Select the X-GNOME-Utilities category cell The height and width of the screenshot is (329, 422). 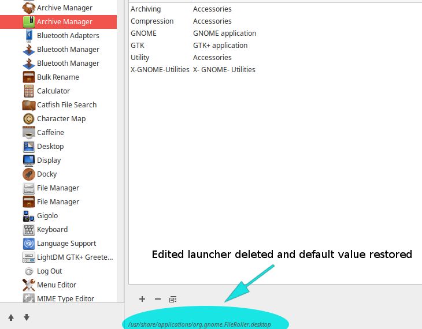160,70
